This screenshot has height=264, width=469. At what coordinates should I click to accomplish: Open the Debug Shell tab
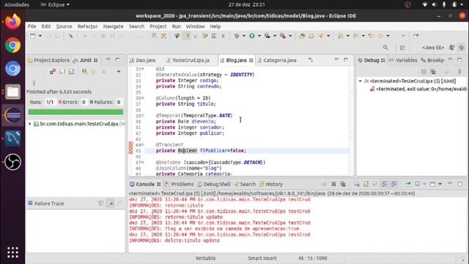point(214,184)
